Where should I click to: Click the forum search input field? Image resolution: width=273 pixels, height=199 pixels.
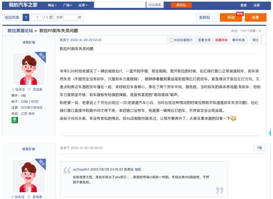120,5
